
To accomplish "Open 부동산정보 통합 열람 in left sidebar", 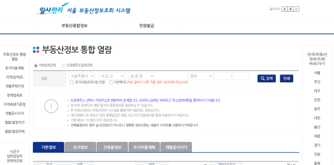I will pyautogui.click(x=14, y=57).
